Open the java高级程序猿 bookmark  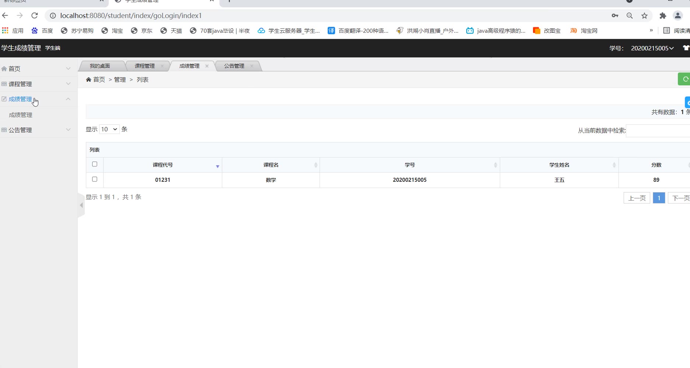[x=496, y=31]
